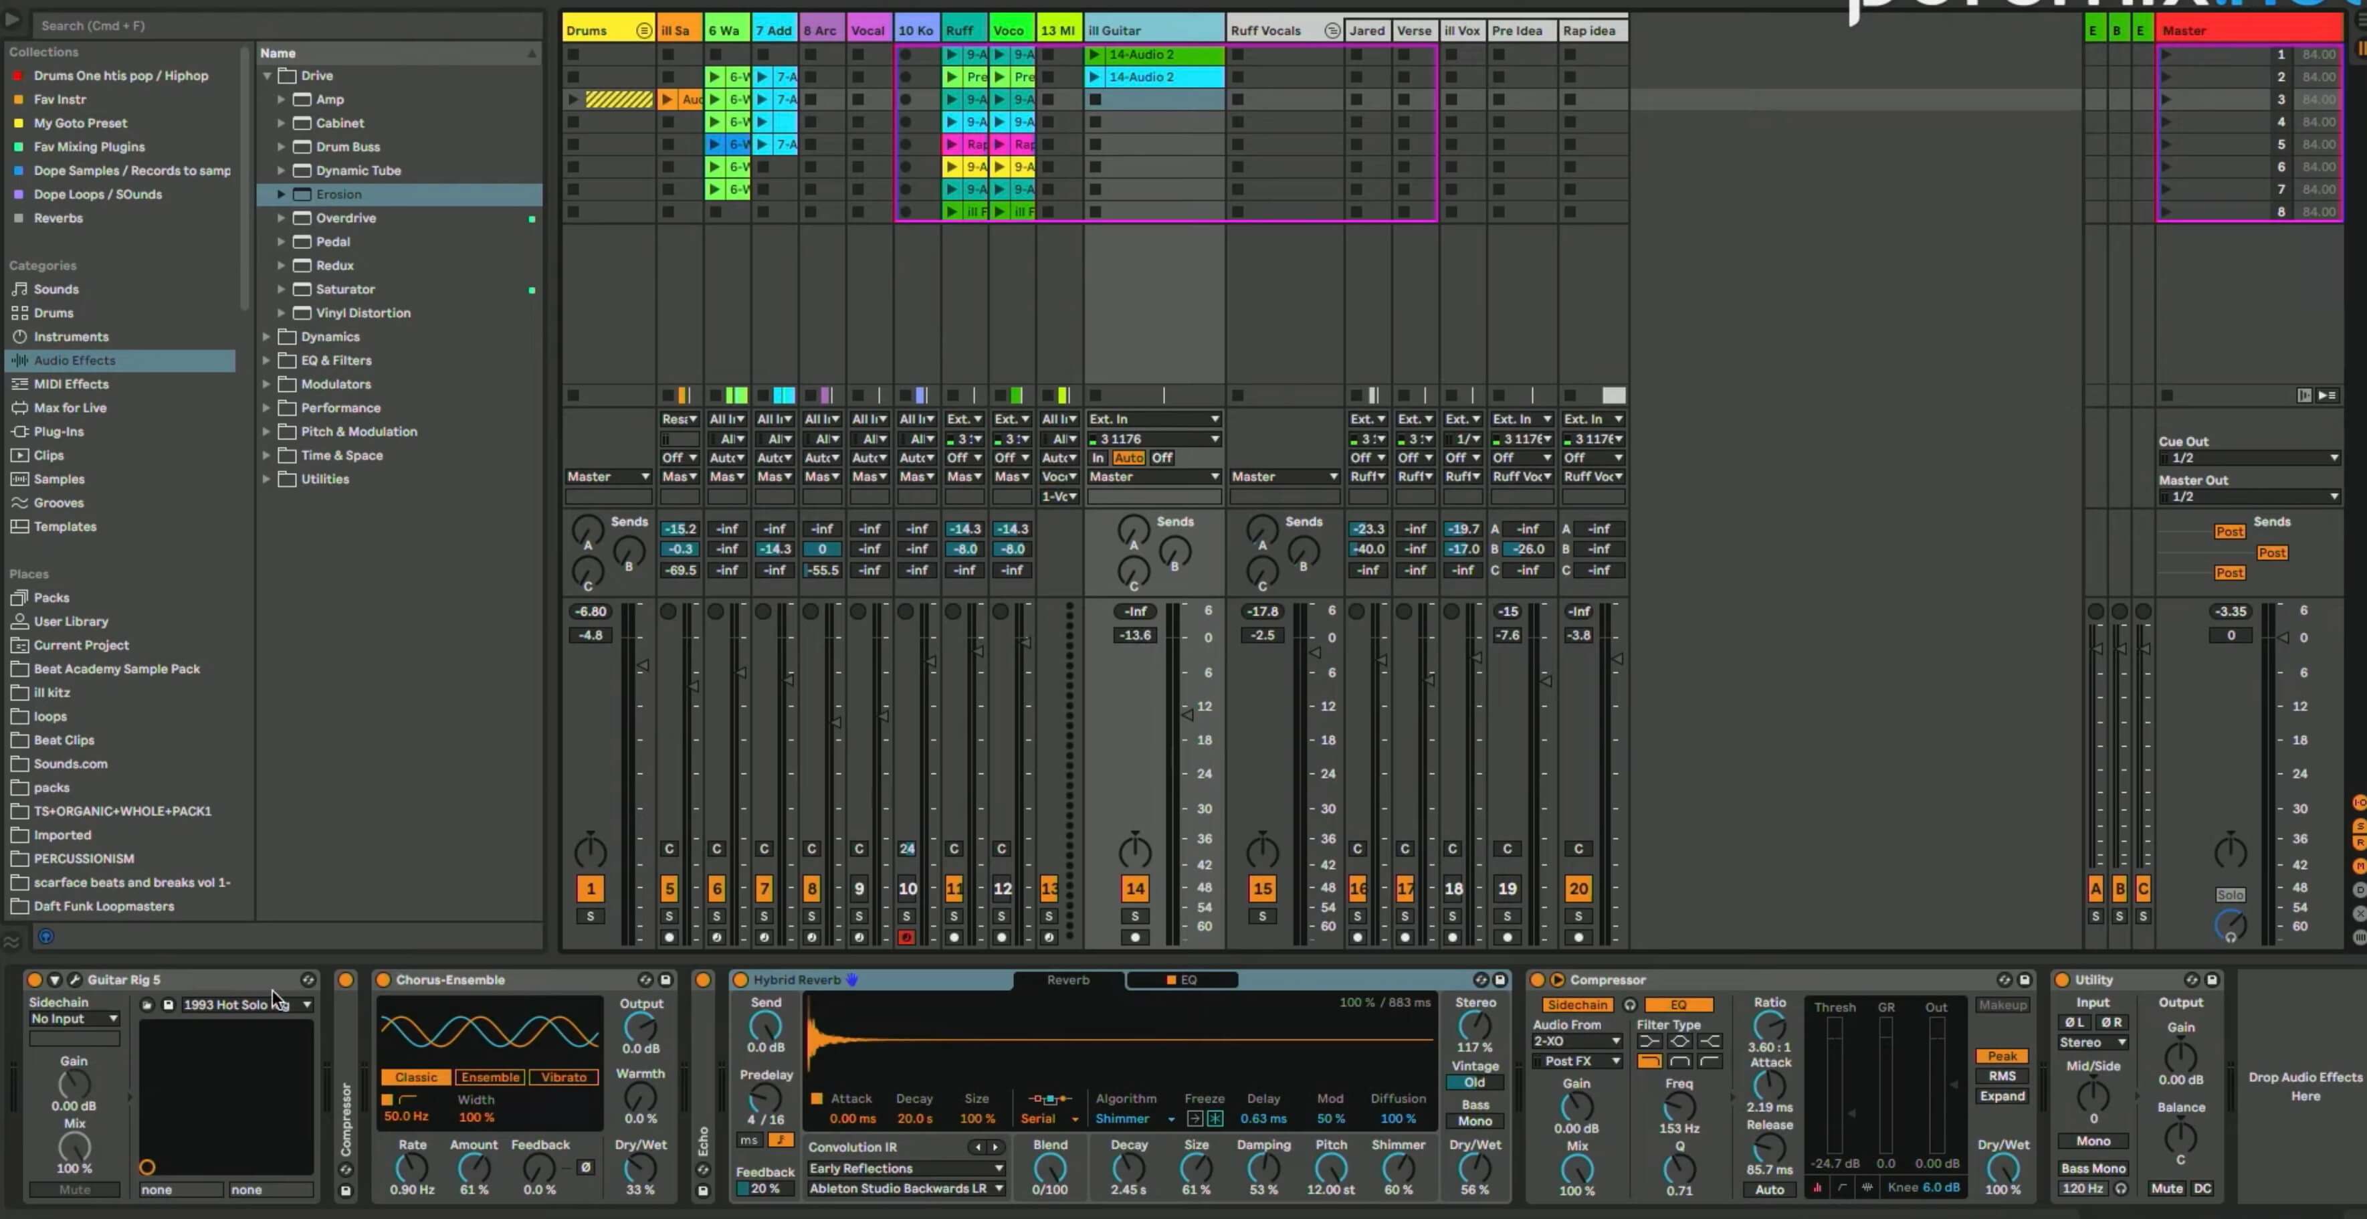Select RMS mode in Compressor
This screenshot has width=2367, height=1219.
[2002, 1076]
